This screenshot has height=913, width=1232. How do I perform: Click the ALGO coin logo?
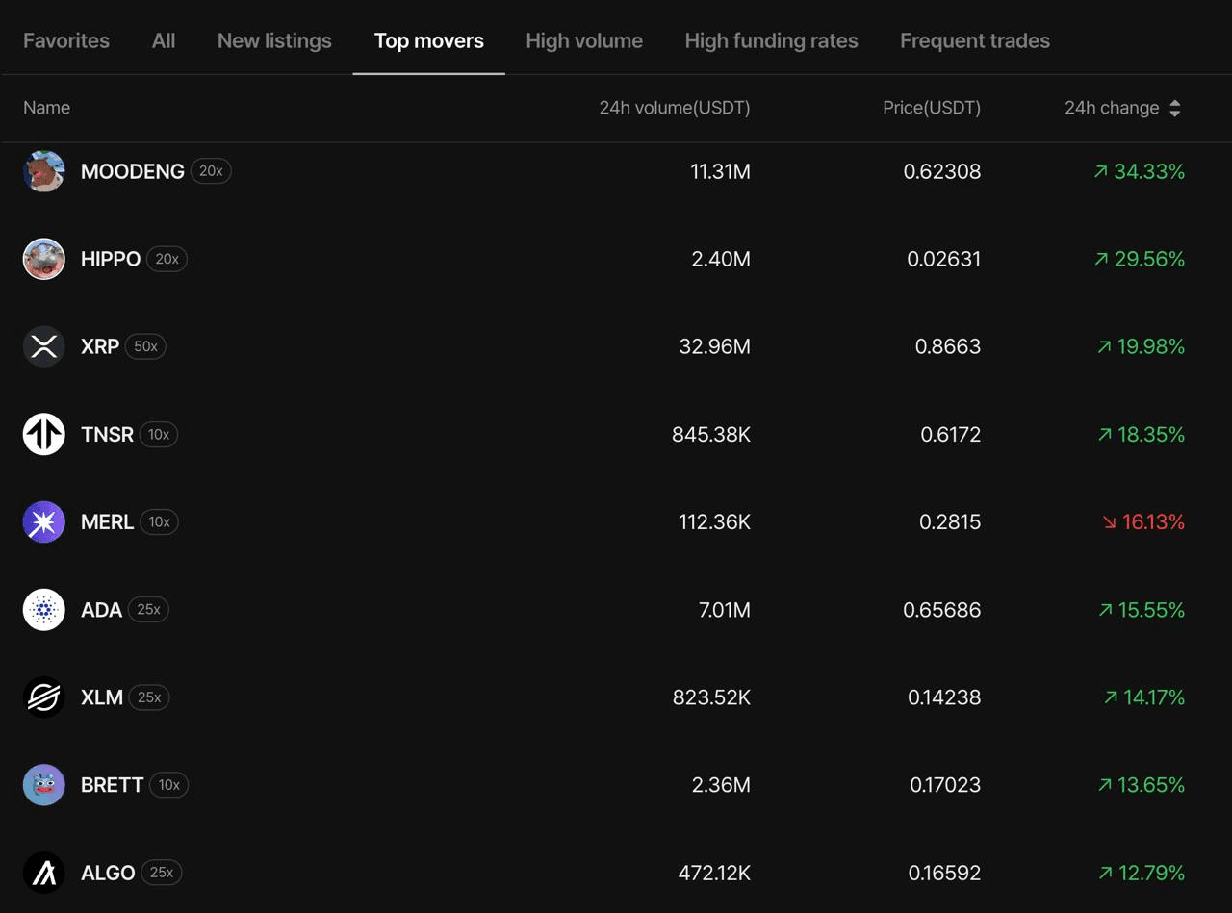(x=43, y=873)
